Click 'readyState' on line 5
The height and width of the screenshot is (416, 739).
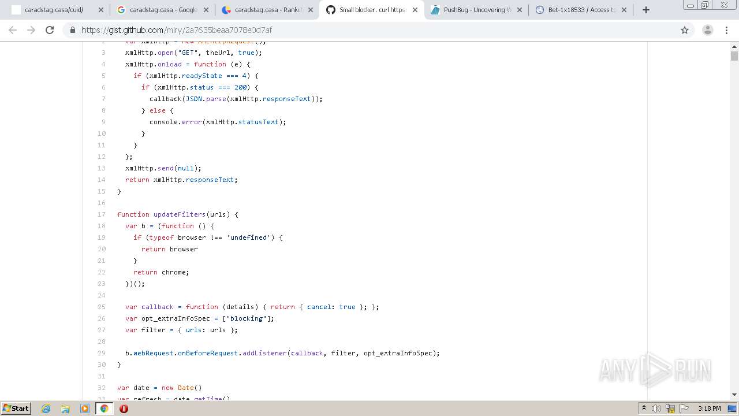pos(202,76)
